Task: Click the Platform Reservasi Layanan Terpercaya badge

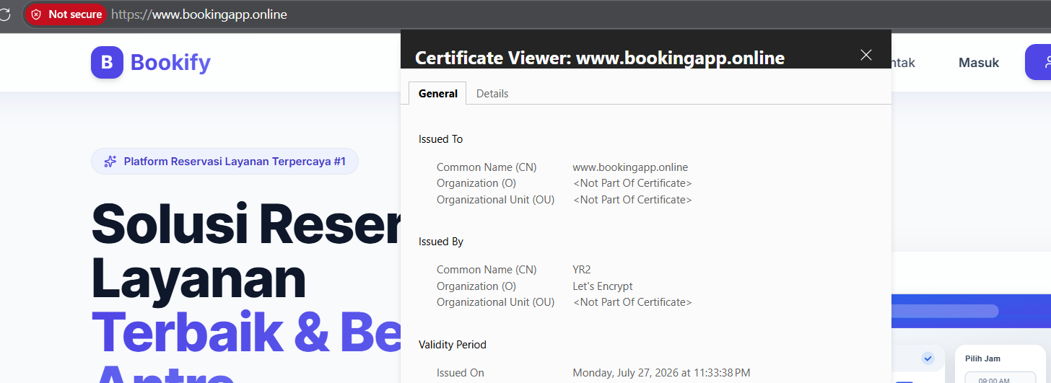Action: point(224,162)
